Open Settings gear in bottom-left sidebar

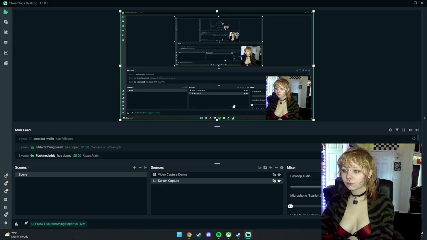[6, 223]
